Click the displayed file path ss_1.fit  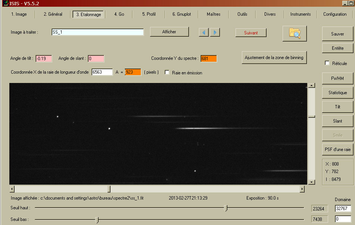[x=77, y=198]
